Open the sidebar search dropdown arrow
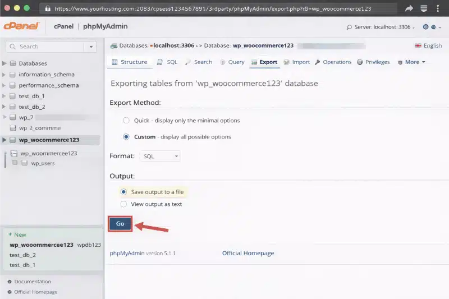The image size is (449, 299). click(x=91, y=47)
